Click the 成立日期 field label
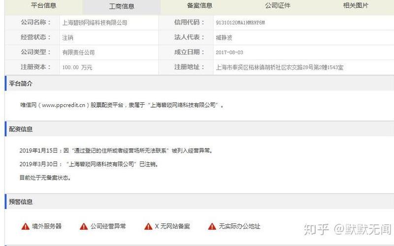This screenshot has width=394, height=246. 189,52
